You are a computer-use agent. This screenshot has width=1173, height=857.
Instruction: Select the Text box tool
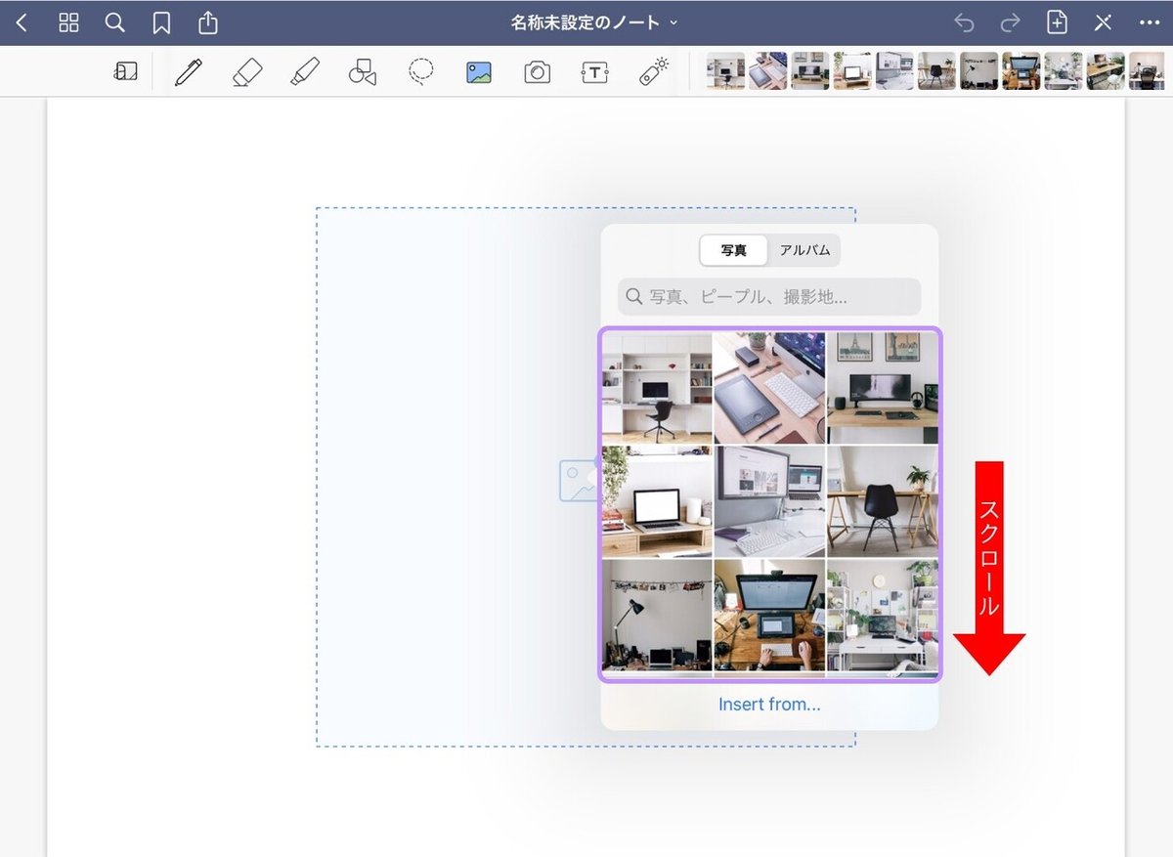click(594, 72)
